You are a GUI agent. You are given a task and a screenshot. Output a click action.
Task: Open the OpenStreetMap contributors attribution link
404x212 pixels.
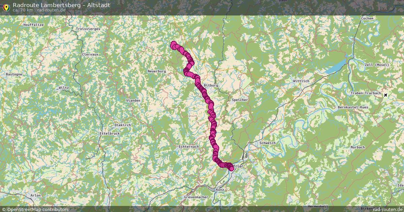[x=35, y=209]
